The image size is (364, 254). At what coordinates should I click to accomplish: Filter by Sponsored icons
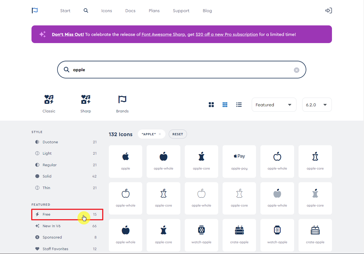66,237
